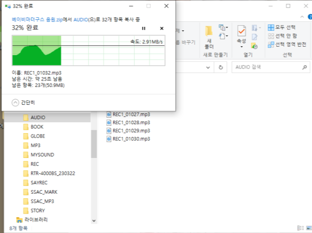
Task: Click the navigation pane scrollbar thumb
Action: tap(94, 144)
